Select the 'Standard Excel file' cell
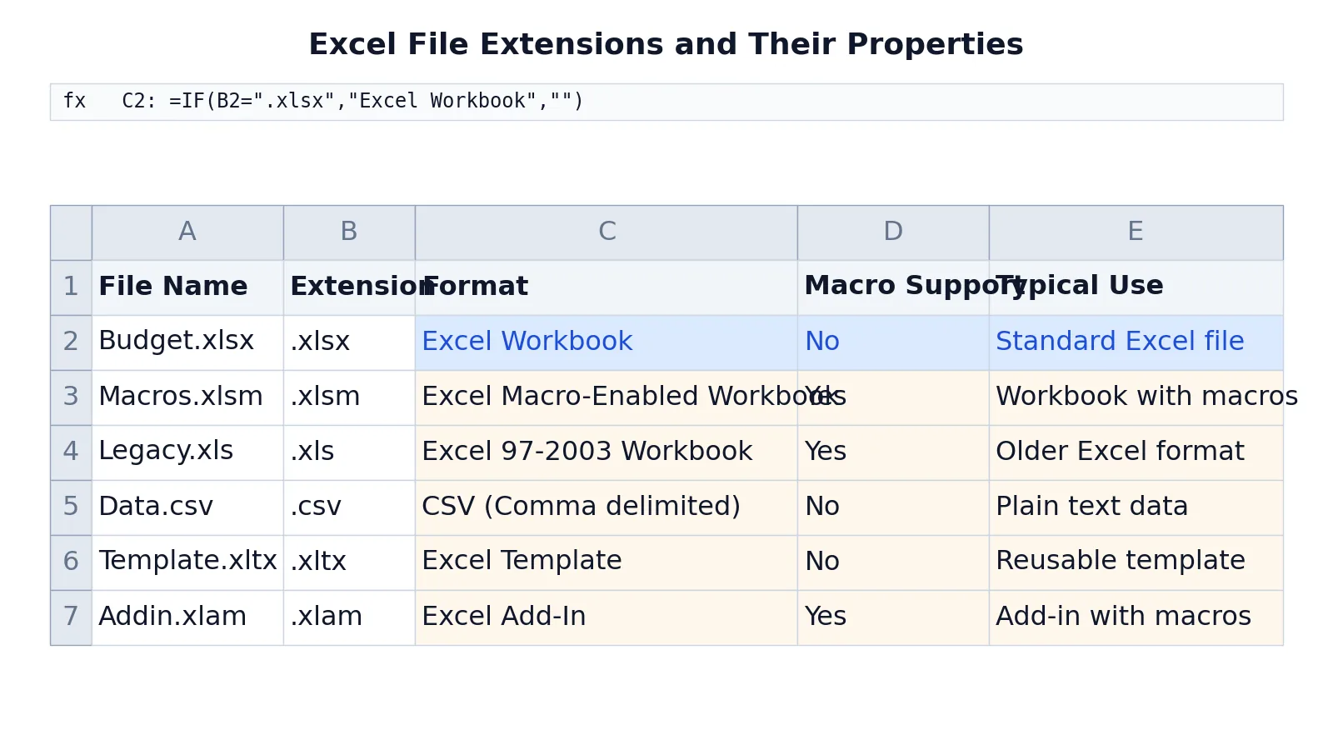1333x750 pixels. [x=1136, y=342]
